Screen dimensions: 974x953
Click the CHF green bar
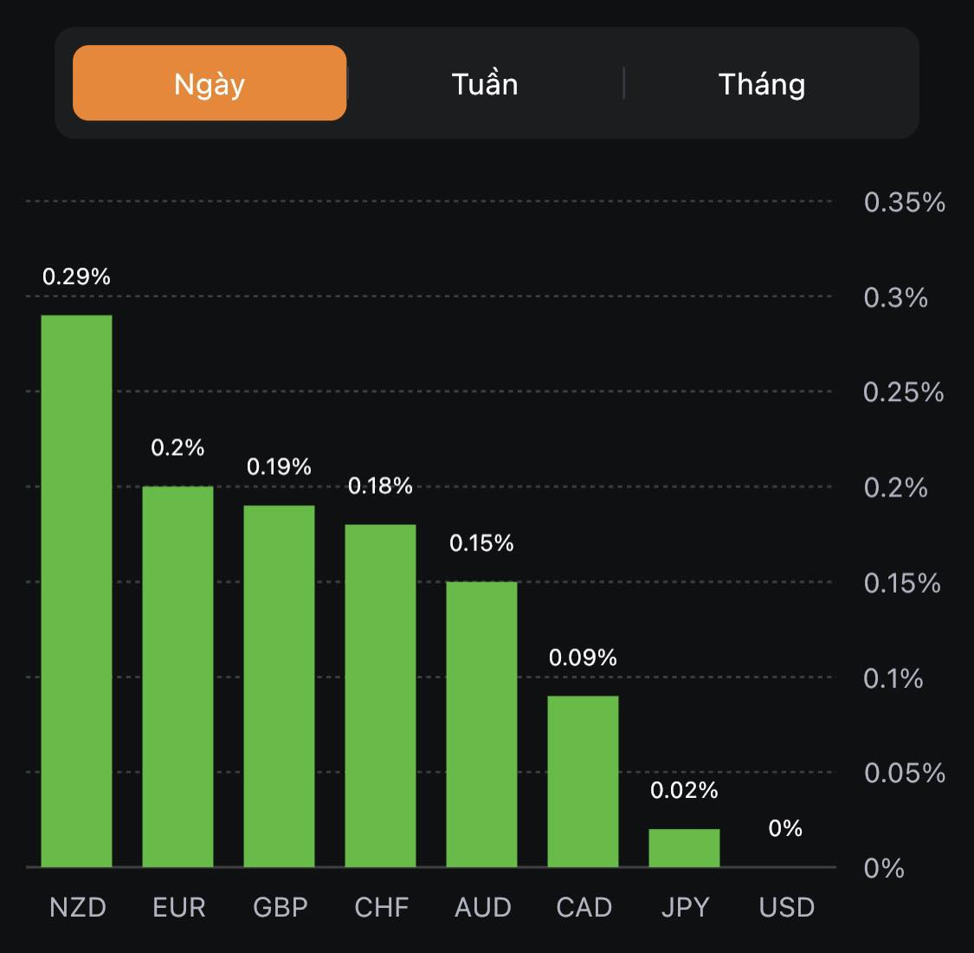(380, 693)
